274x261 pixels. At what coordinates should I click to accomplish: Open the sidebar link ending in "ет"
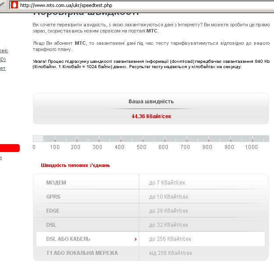pos(3,68)
